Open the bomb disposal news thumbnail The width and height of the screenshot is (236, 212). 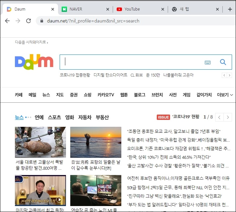tap(40, 142)
